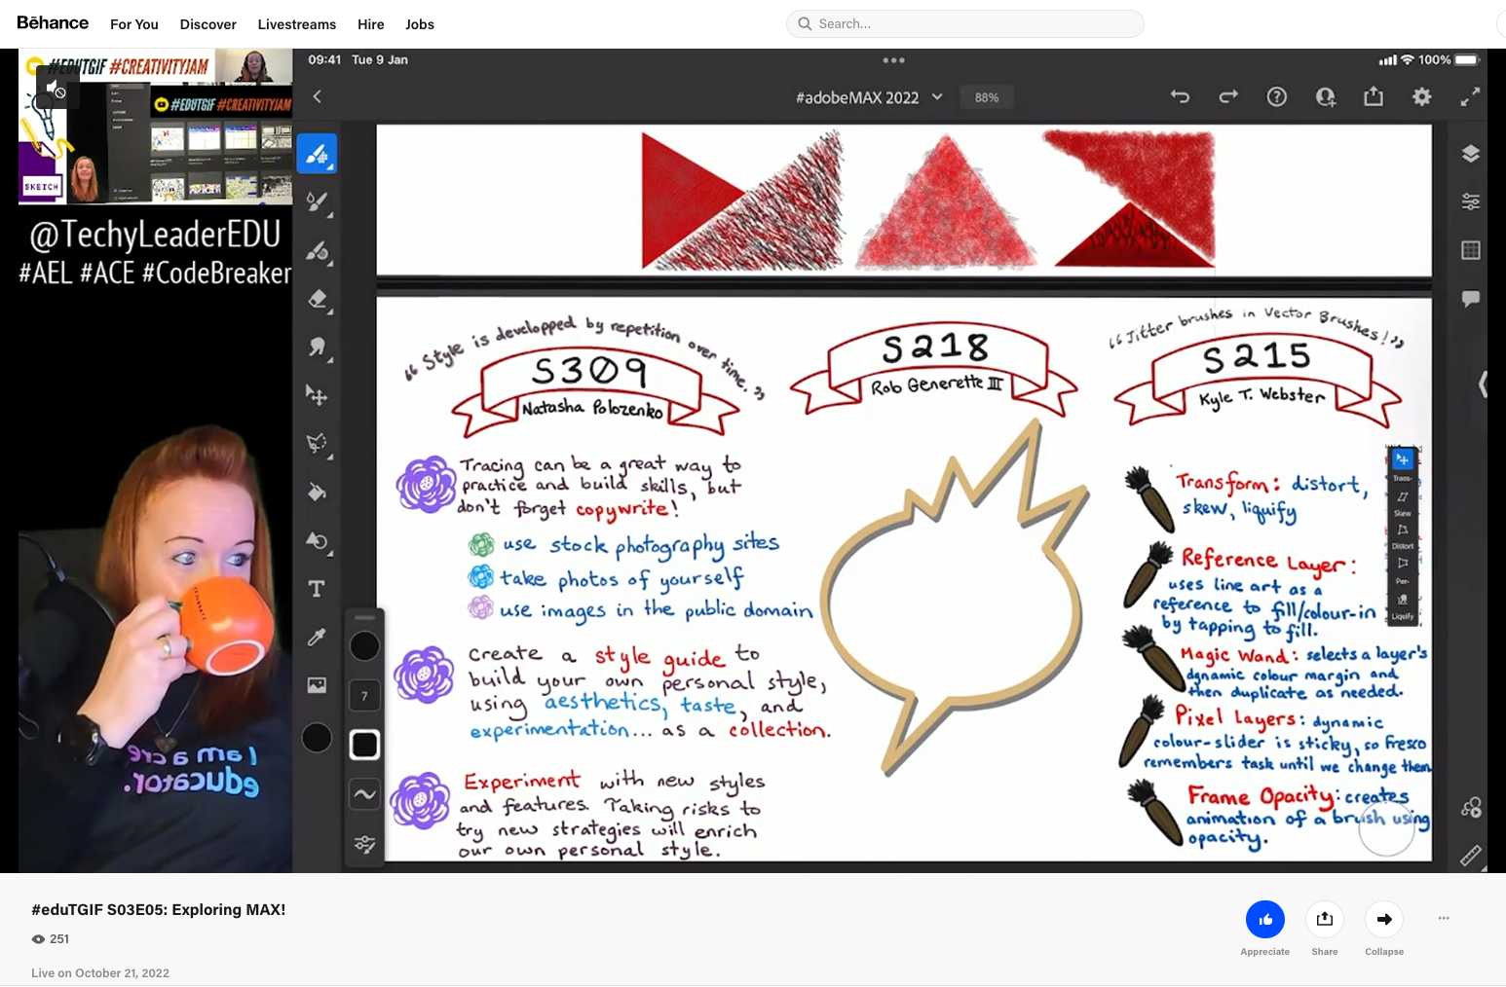Select the Move and Transform tool
This screenshot has height=987, width=1506.
317,395
